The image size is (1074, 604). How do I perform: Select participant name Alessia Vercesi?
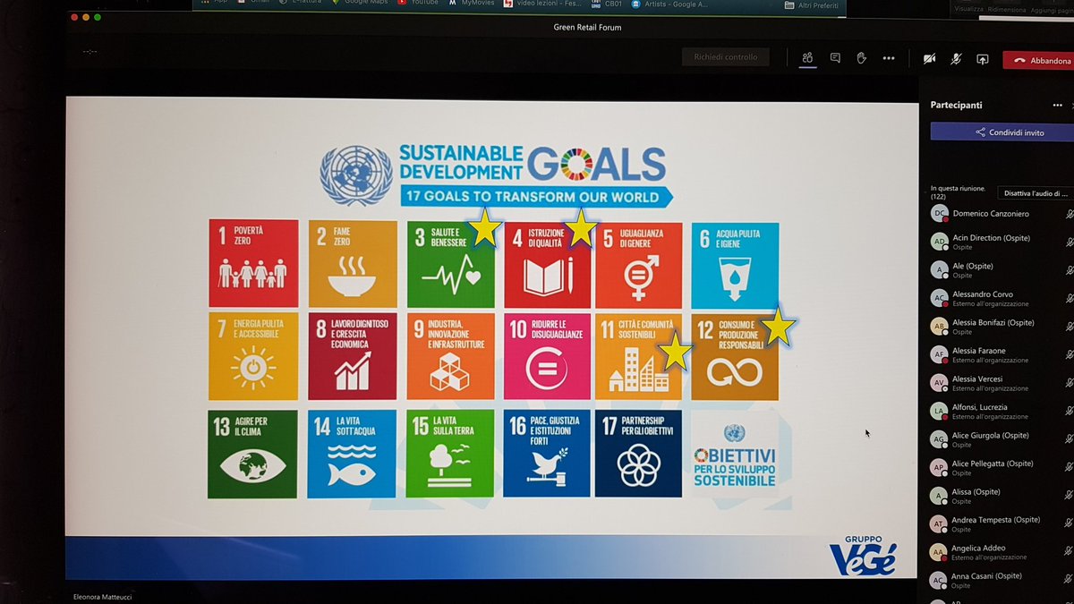pyautogui.click(x=978, y=379)
